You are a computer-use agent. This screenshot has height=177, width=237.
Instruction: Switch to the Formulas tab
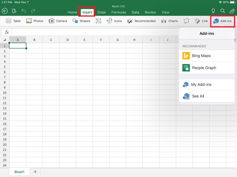118,12
